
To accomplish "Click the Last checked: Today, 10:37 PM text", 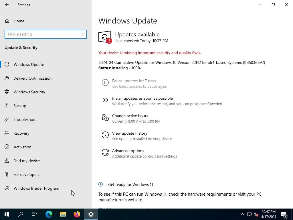I will point(142,41).
